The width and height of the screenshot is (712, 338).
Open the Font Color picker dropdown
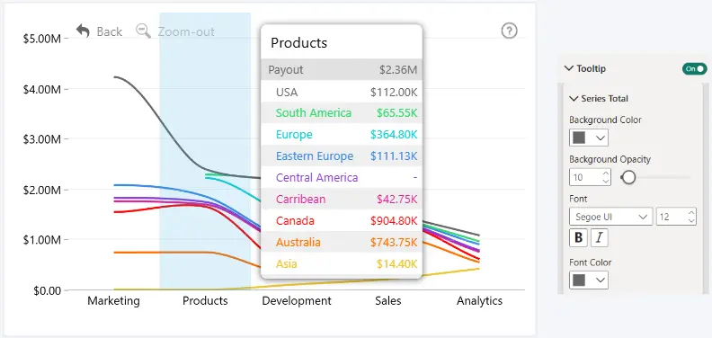coord(589,280)
